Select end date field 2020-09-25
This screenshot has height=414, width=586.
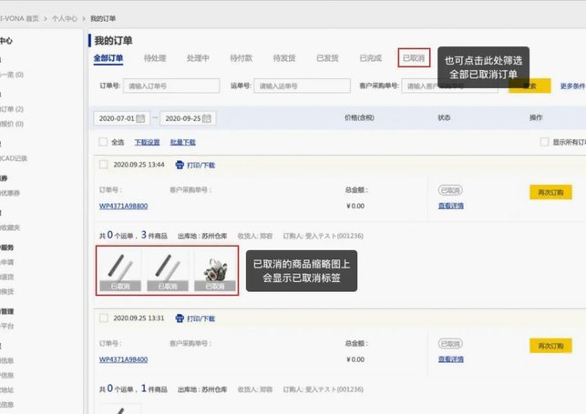coord(188,118)
